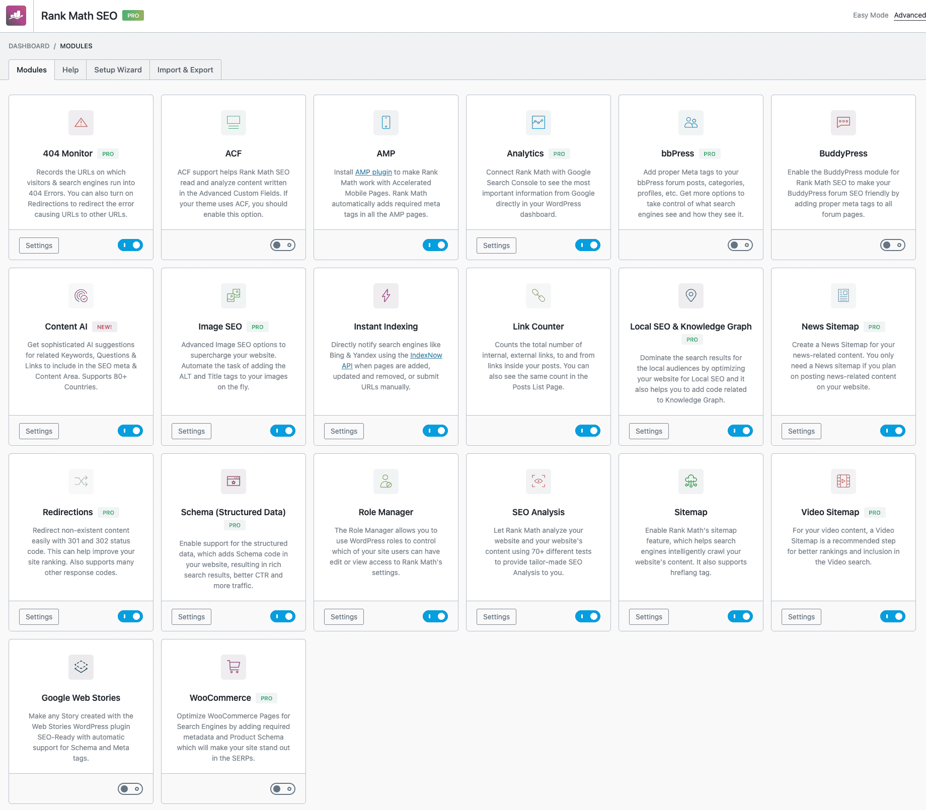Click the Instant Indexing lightning icon
The height and width of the screenshot is (810, 926).
point(386,296)
